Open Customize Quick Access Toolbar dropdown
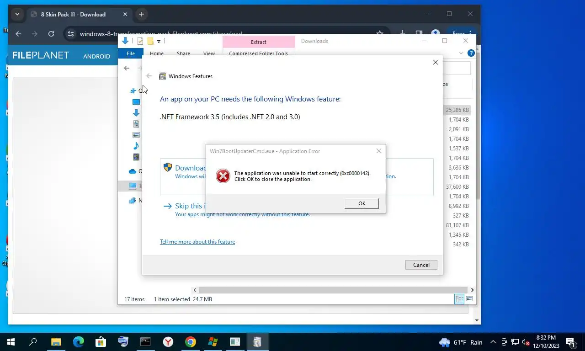Viewport: 585px width, 351px height. pyautogui.click(x=159, y=41)
